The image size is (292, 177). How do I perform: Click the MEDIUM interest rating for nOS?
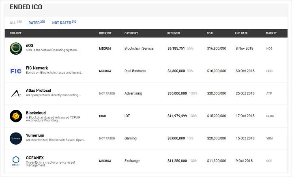[105, 48]
